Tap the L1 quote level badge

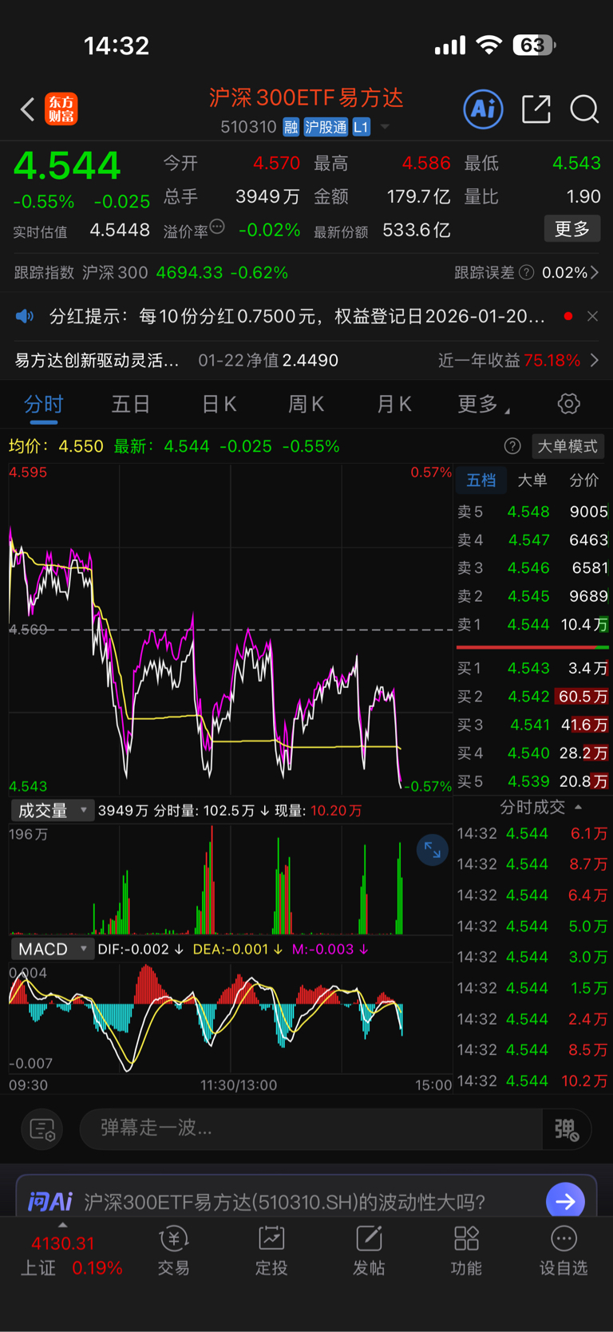[361, 127]
